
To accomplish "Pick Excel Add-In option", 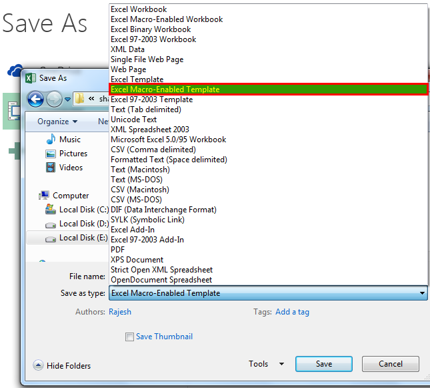I will (268, 230).
